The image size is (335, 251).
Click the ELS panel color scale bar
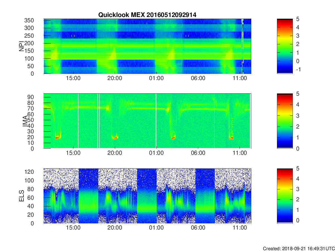coord(285,196)
